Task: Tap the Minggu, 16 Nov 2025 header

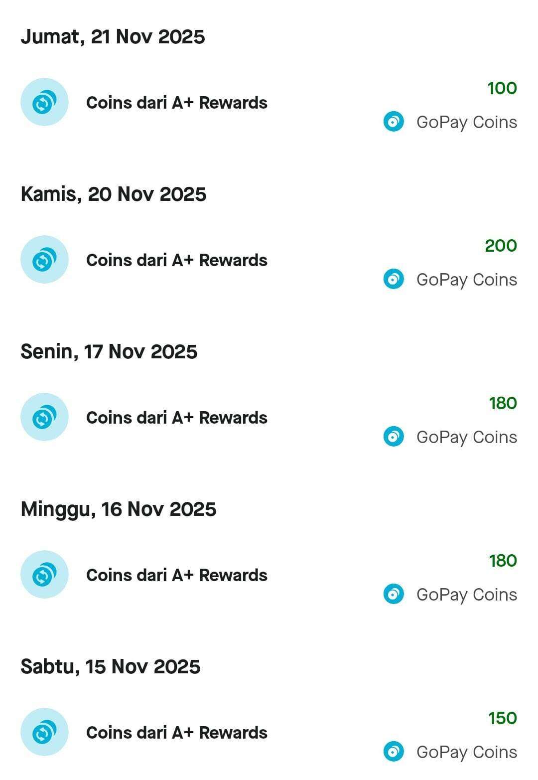Action: 119,509
